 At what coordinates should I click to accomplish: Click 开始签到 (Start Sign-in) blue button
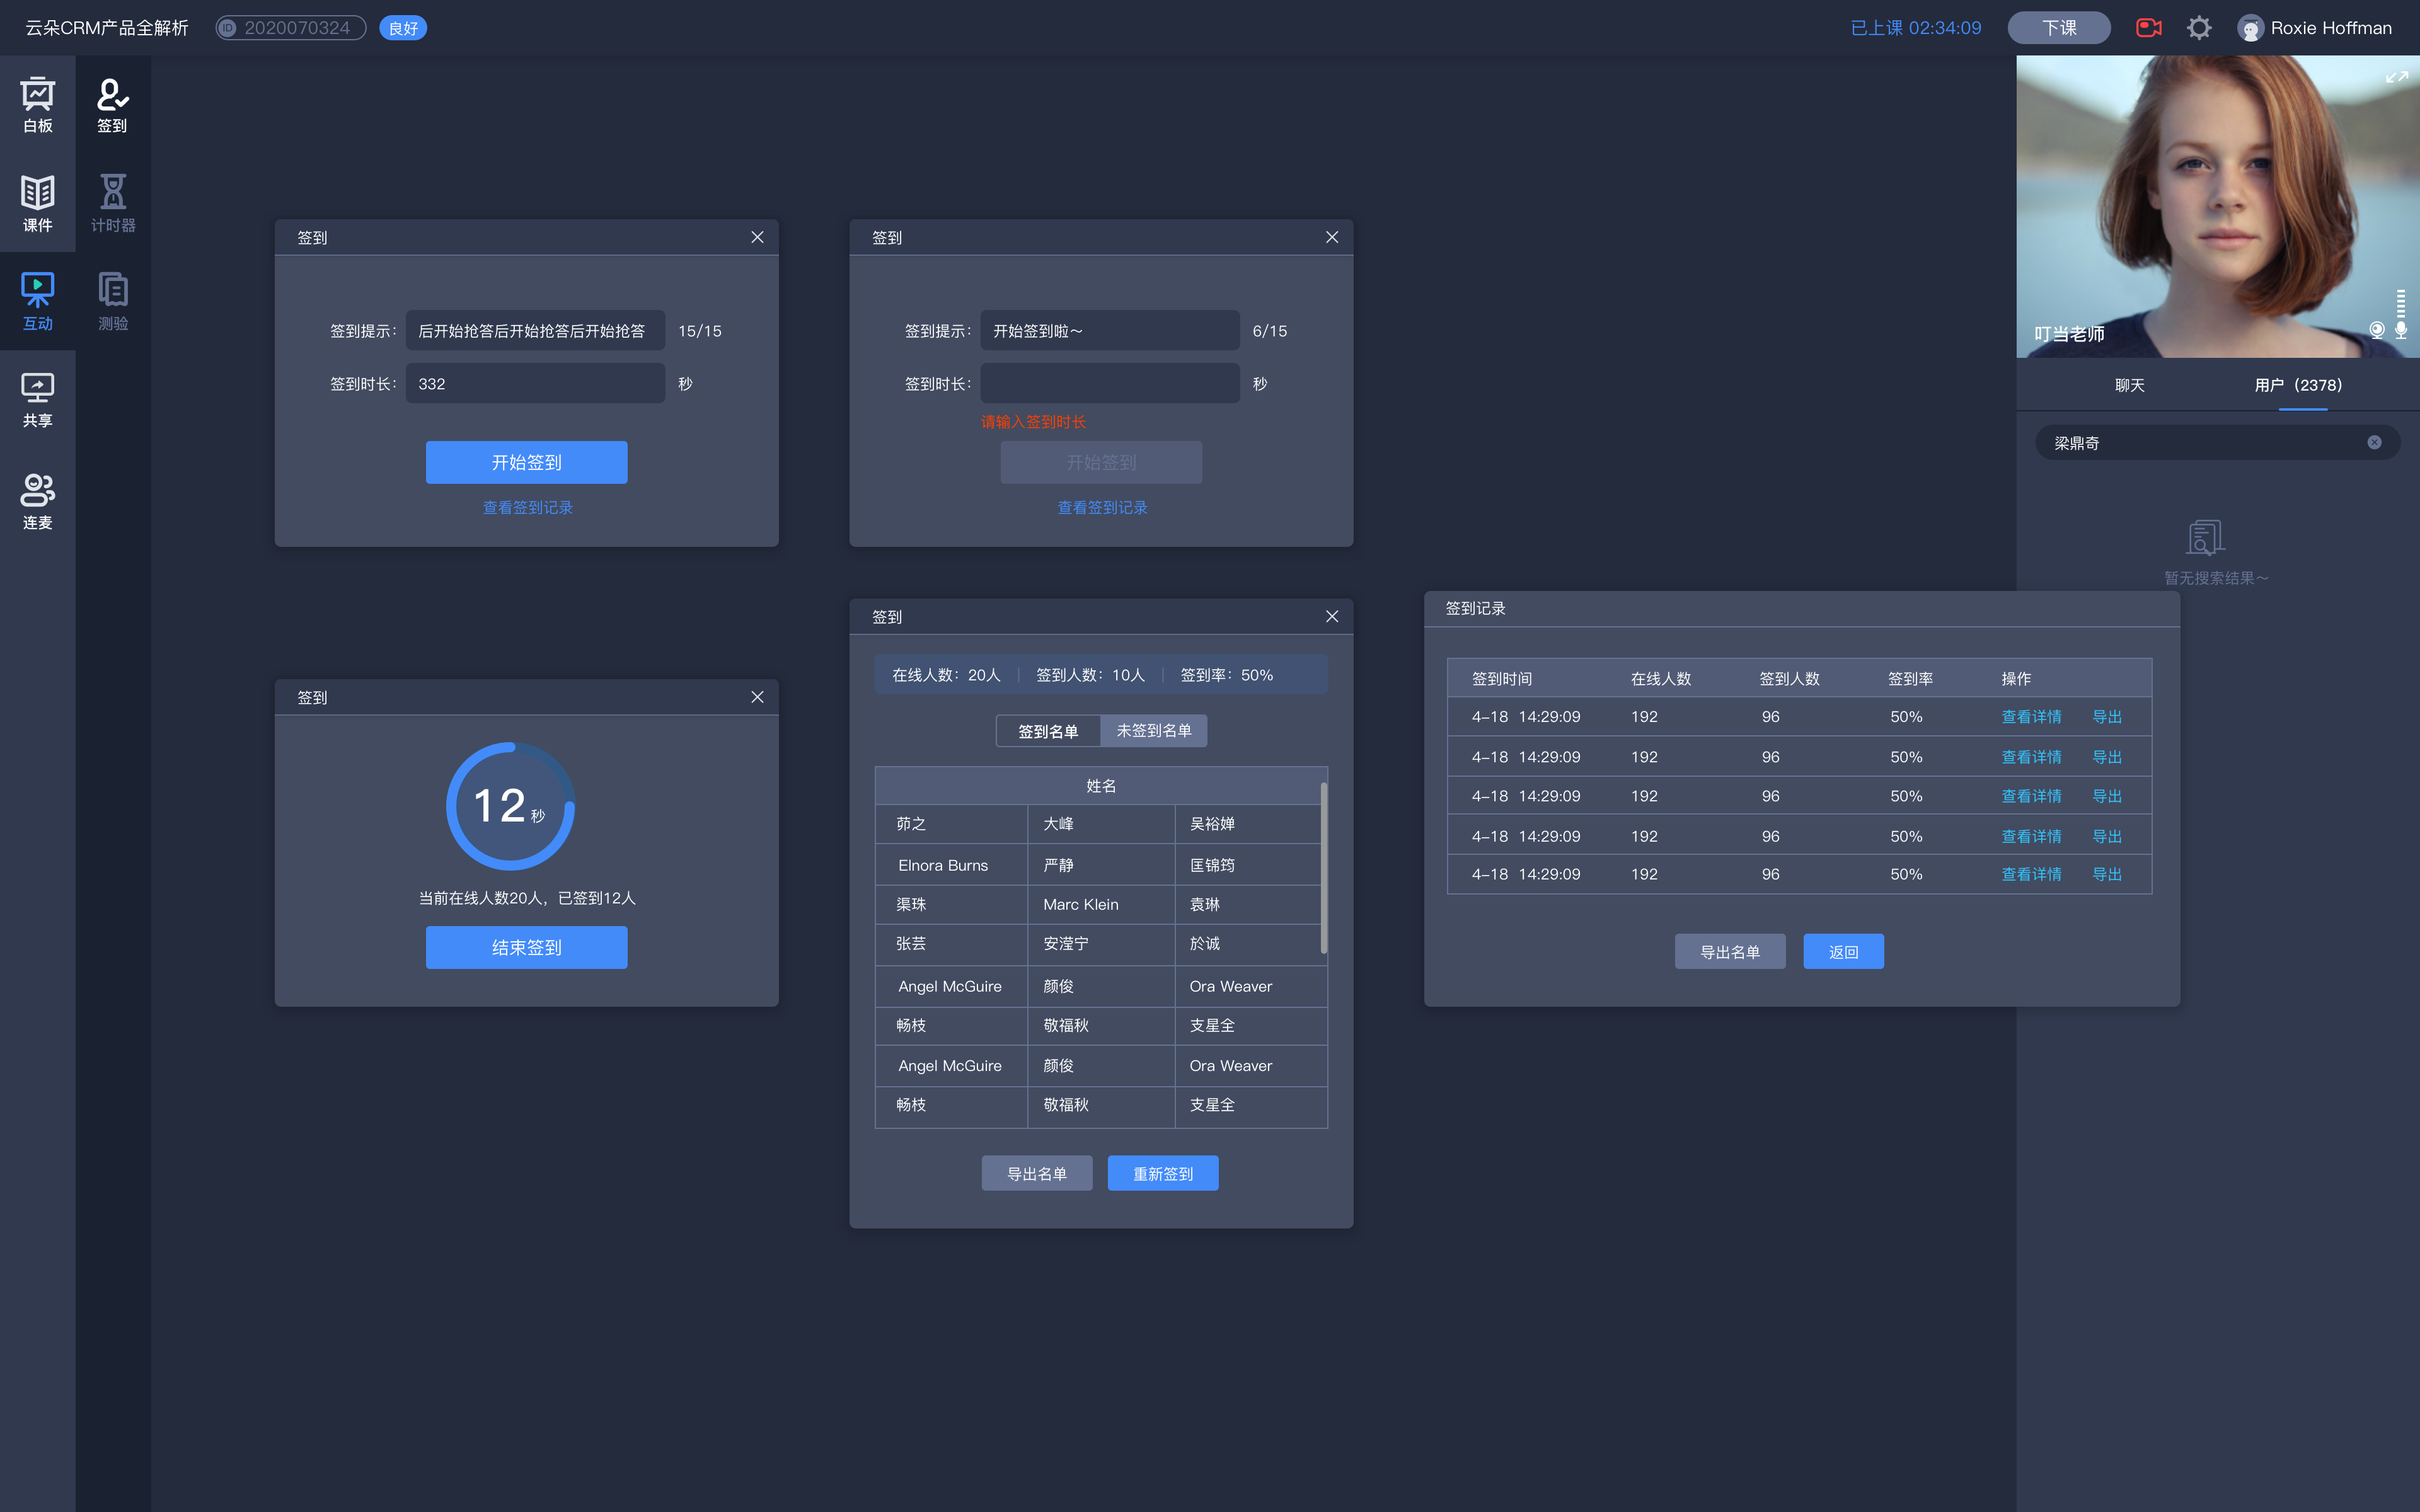click(x=526, y=462)
